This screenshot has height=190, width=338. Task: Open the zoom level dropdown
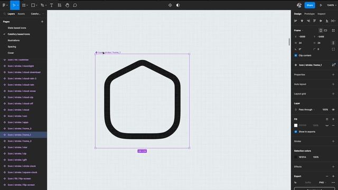331,5
